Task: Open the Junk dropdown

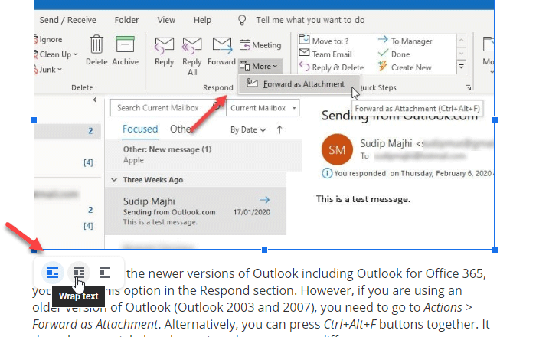Action: click(48, 70)
